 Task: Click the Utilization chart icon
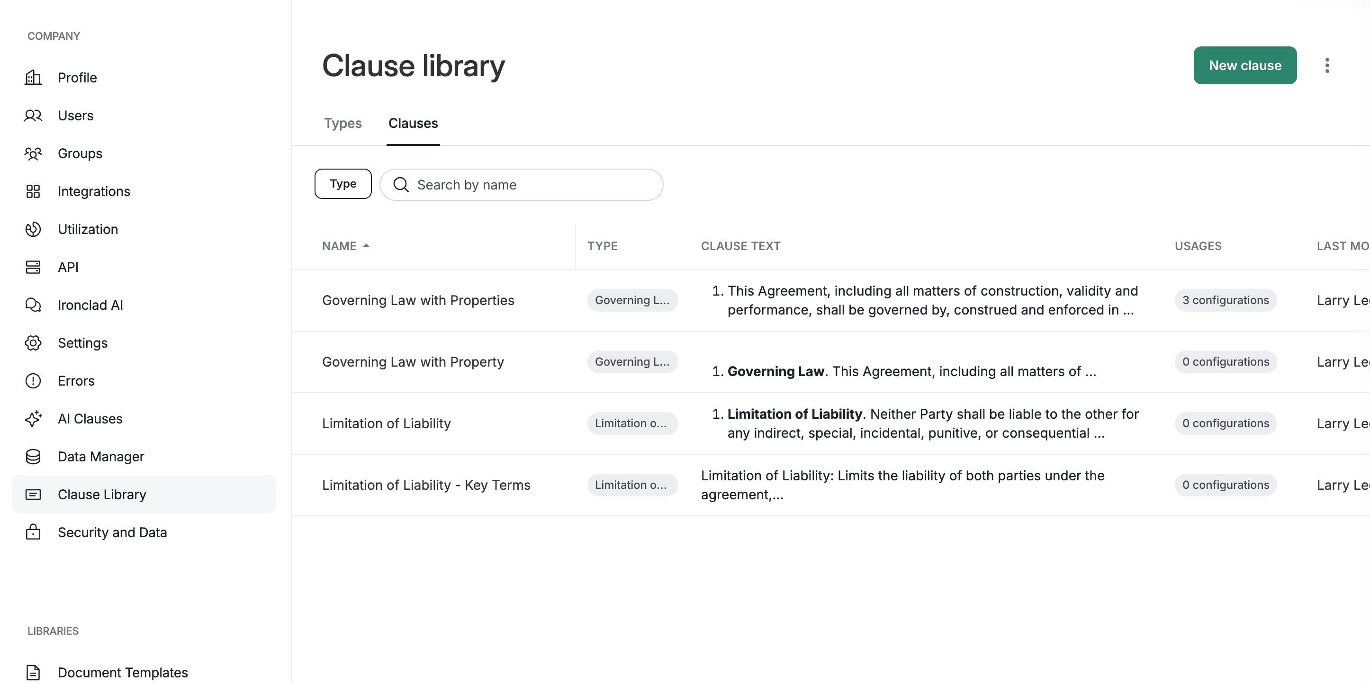click(33, 229)
